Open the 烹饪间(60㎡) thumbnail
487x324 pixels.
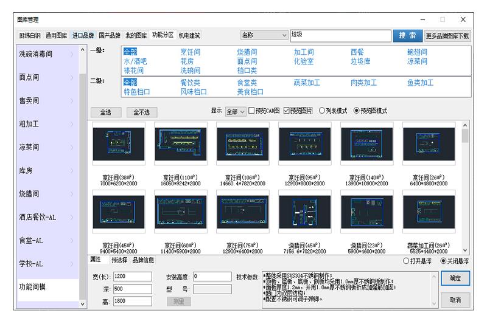tap(180, 212)
